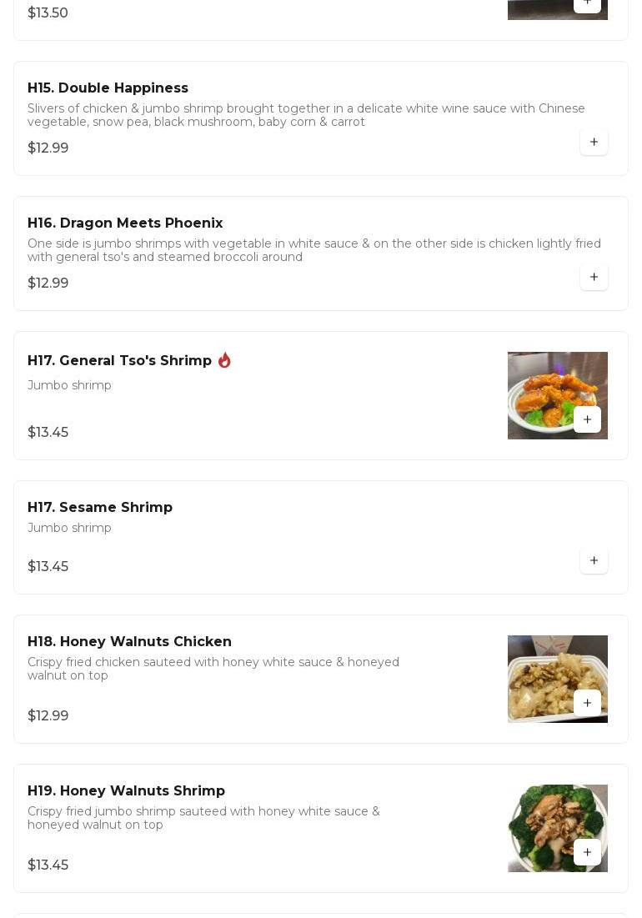Click plus button on General Tso's Shrimp
Screen dimensions: 642x918
(x=587, y=419)
